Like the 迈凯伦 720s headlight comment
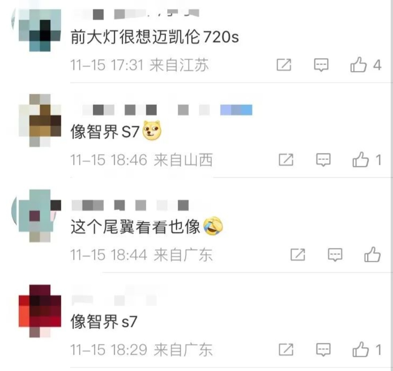393x371 pixels. [358, 65]
